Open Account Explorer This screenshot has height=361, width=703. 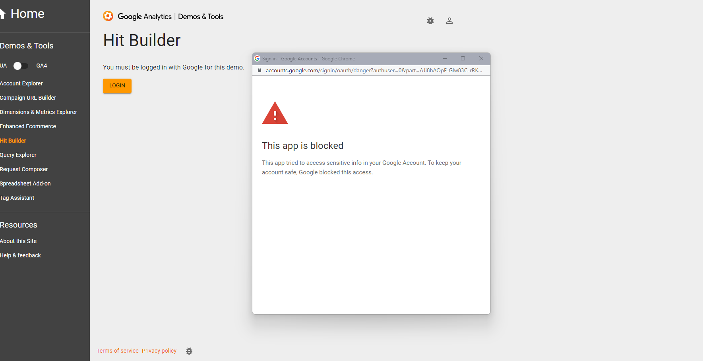pyautogui.click(x=22, y=83)
